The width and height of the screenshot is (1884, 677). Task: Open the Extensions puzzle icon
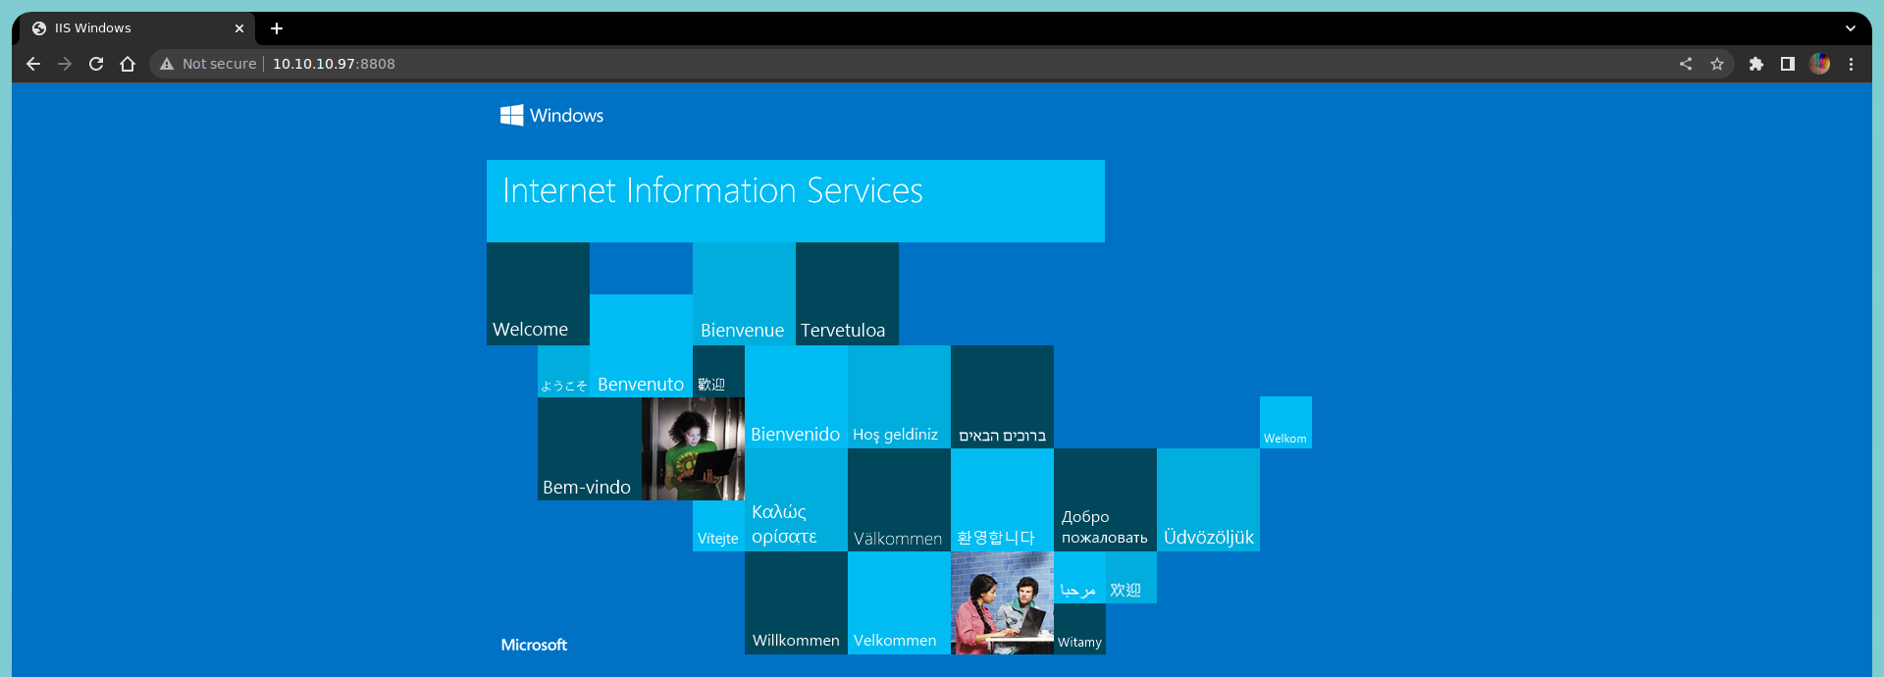click(1756, 64)
